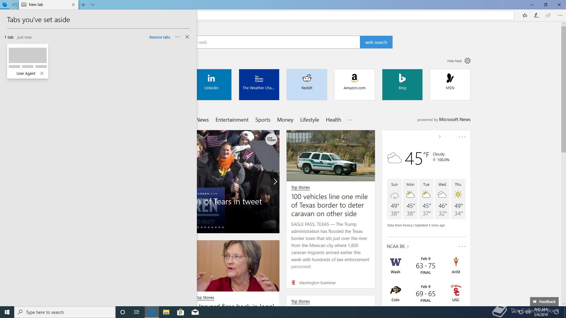Click the set these tabs aside icon
Screen dimensions: 566x318
[14, 5]
